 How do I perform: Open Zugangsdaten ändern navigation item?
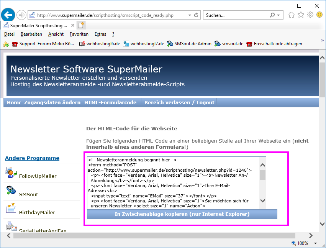click(52, 103)
